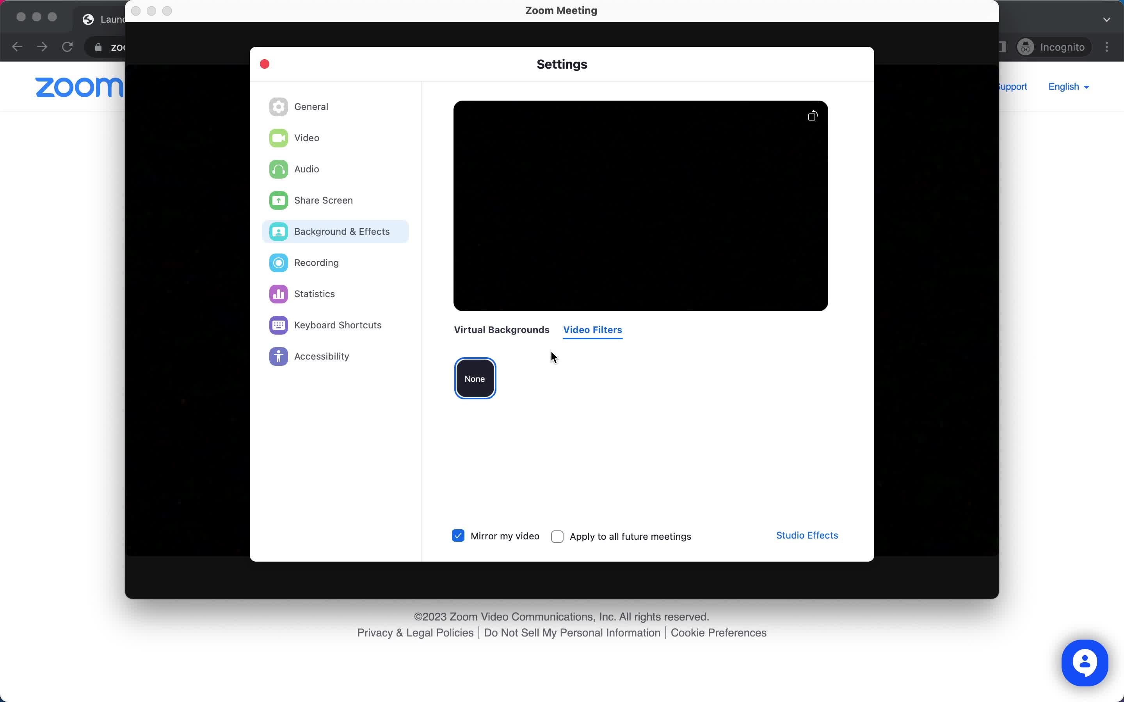
Task: Click the Keyboard Shortcuts settings
Action: pos(338,324)
